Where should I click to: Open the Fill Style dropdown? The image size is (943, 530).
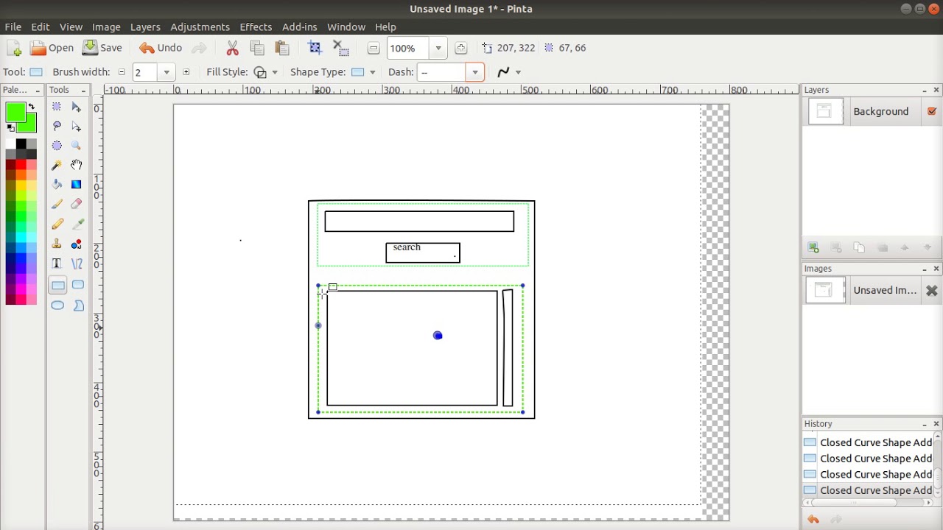[x=266, y=72]
